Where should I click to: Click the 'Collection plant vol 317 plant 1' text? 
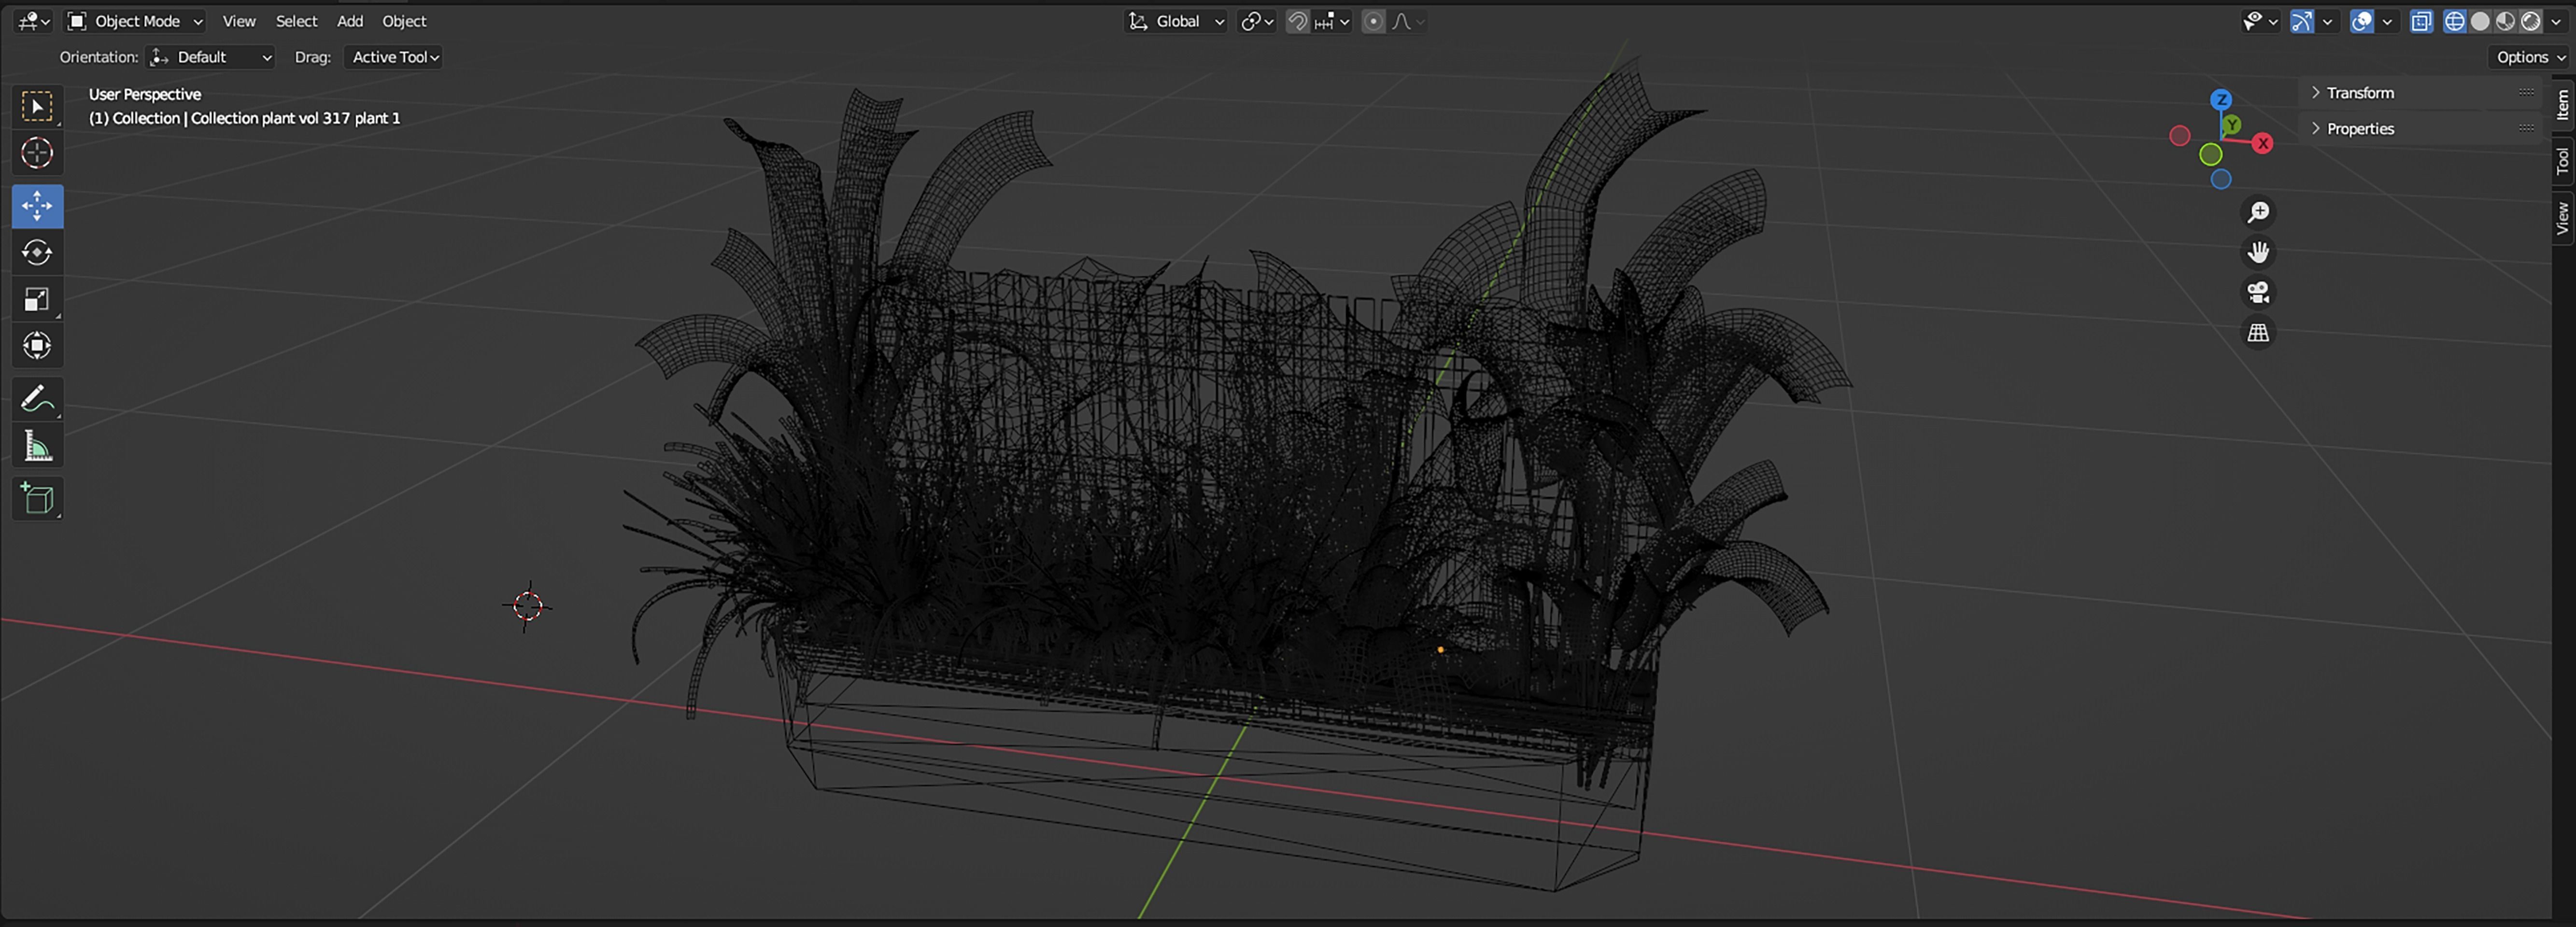pyautogui.click(x=295, y=118)
